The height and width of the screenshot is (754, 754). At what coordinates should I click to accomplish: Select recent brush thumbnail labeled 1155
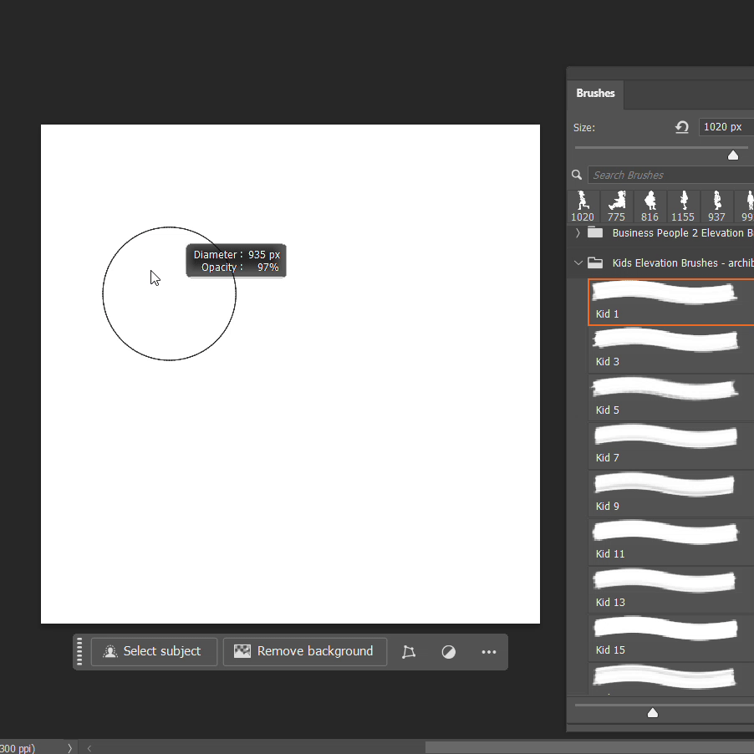pos(683,206)
